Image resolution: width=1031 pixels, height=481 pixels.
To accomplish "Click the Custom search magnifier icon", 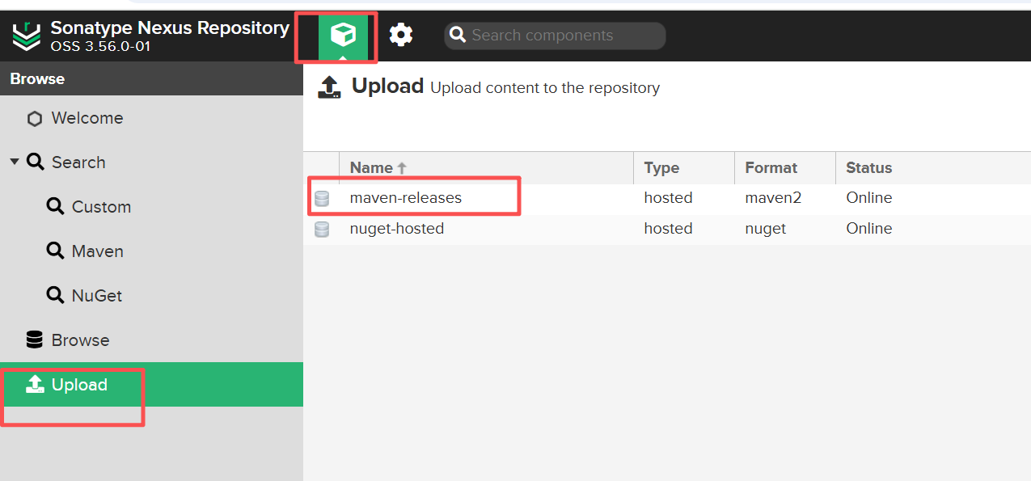I will 55,206.
